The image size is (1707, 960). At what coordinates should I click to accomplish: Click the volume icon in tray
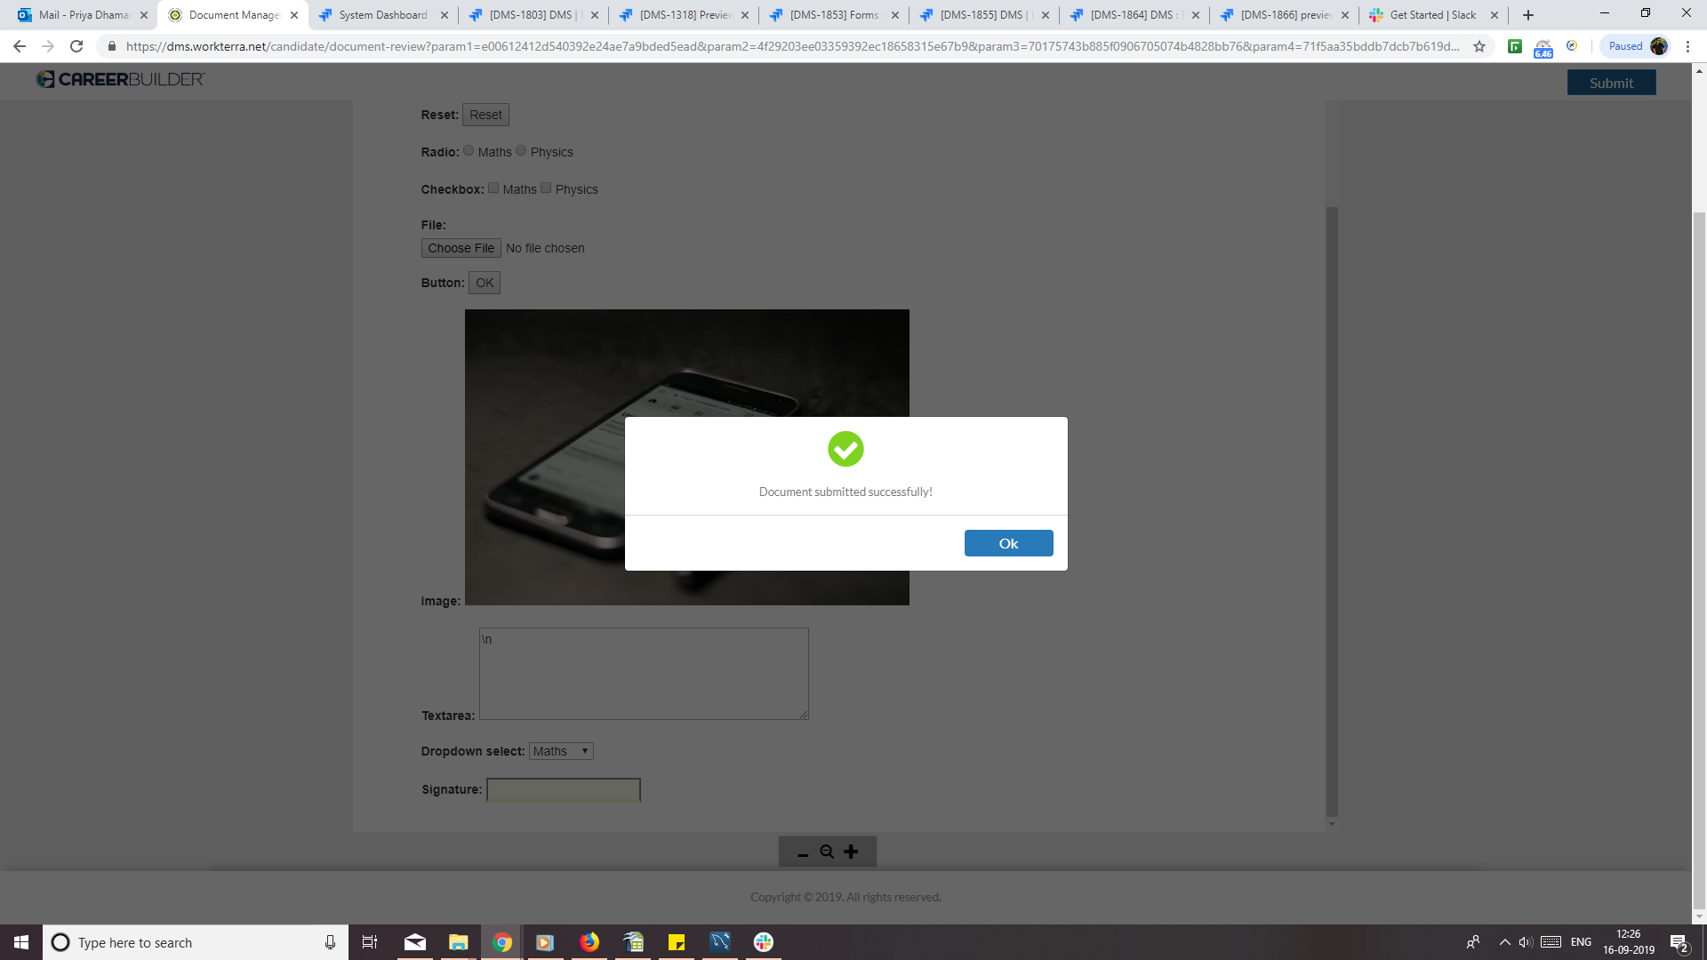click(1526, 942)
